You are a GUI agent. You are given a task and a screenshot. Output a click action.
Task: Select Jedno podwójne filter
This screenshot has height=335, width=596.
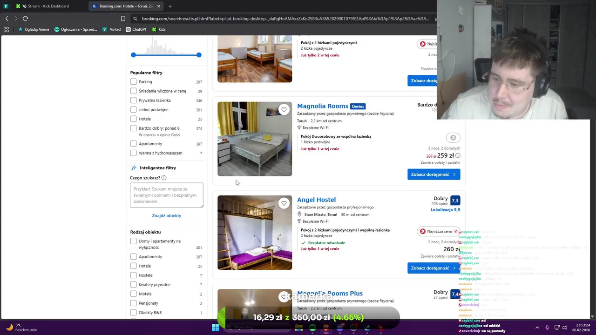[x=134, y=110]
